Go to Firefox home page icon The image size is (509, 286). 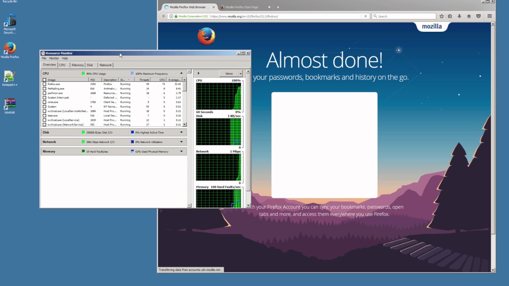click(x=469, y=16)
